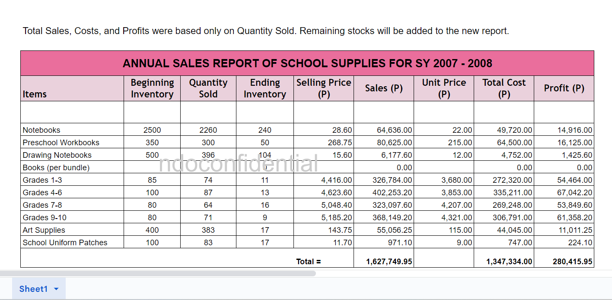Click the Total = label cell
This screenshot has height=300, width=612.
click(309, 261)
